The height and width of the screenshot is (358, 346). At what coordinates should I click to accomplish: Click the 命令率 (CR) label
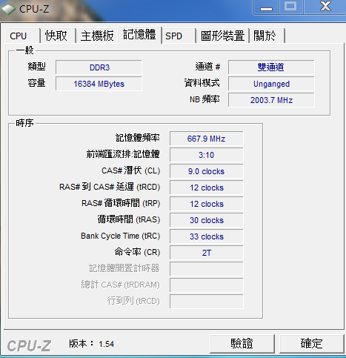pos(137,252)
